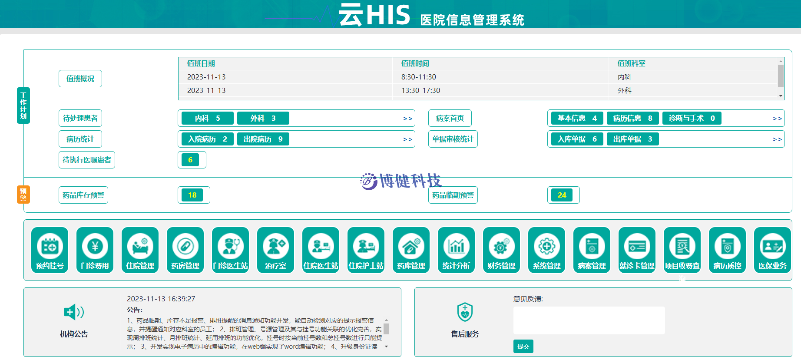Launch the 门诊医生站 module
The image size is (801, 363).
pyautogui.click(x=231, y=250)
